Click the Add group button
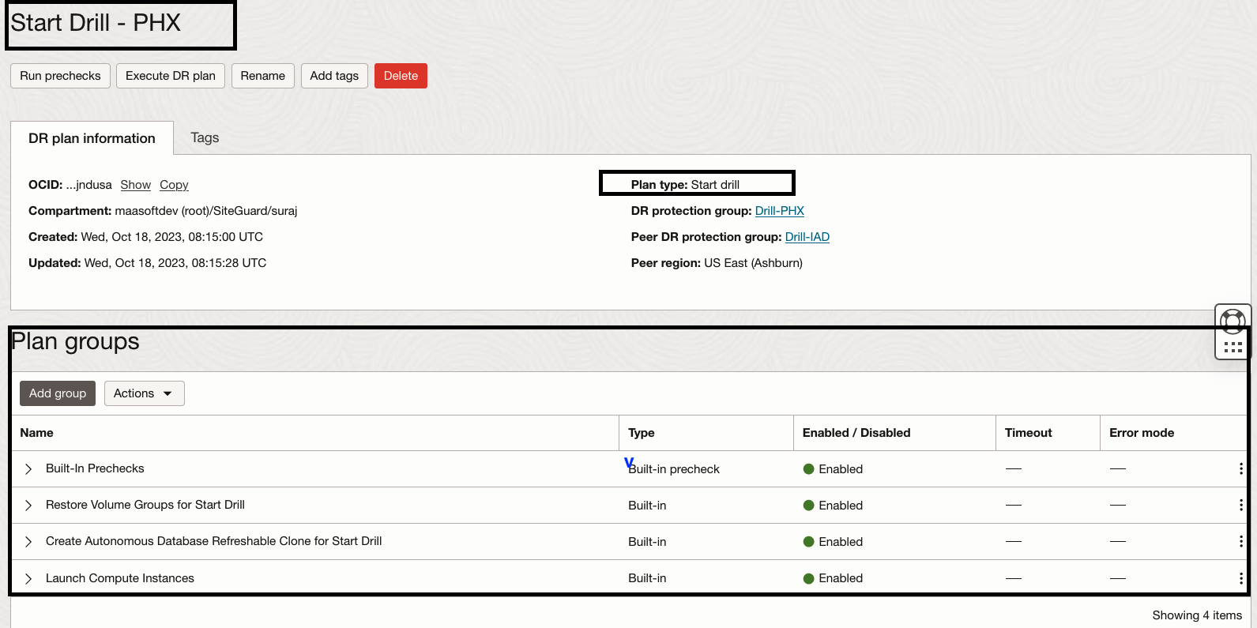The width and height of the screenshot is (1257, 628). [58, 393]
